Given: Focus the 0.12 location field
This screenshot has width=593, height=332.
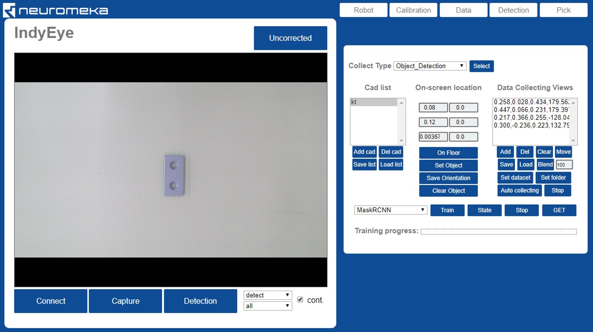Looking at the screenshot, I should (x=433, y=122).
